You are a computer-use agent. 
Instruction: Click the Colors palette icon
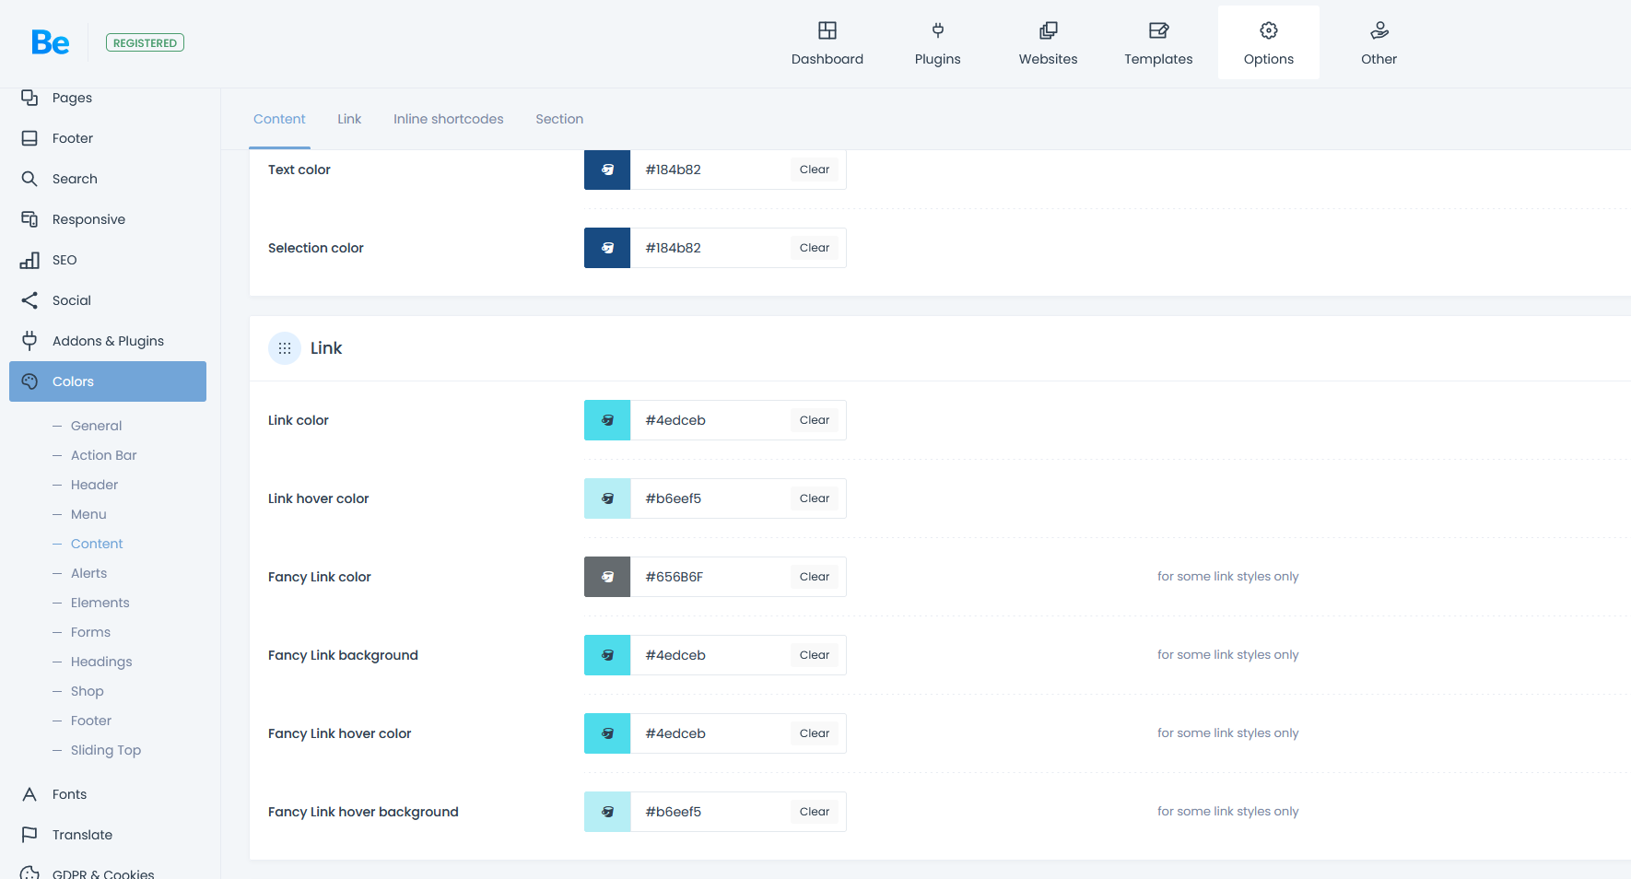(x=29, y=381)
